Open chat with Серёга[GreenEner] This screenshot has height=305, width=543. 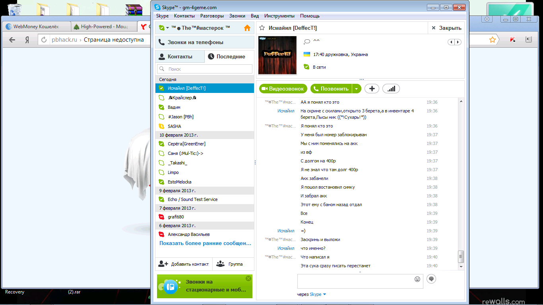point(205,144)
